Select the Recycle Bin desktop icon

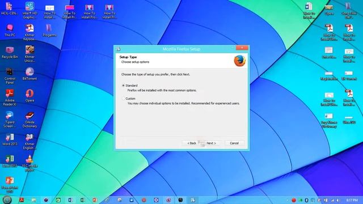coord(10,52)
